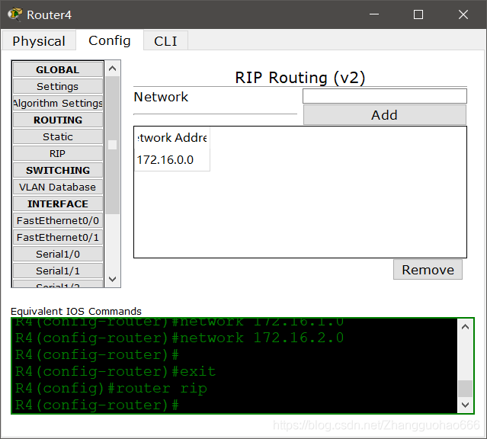Switch to the Physical tab

point(39,40)
